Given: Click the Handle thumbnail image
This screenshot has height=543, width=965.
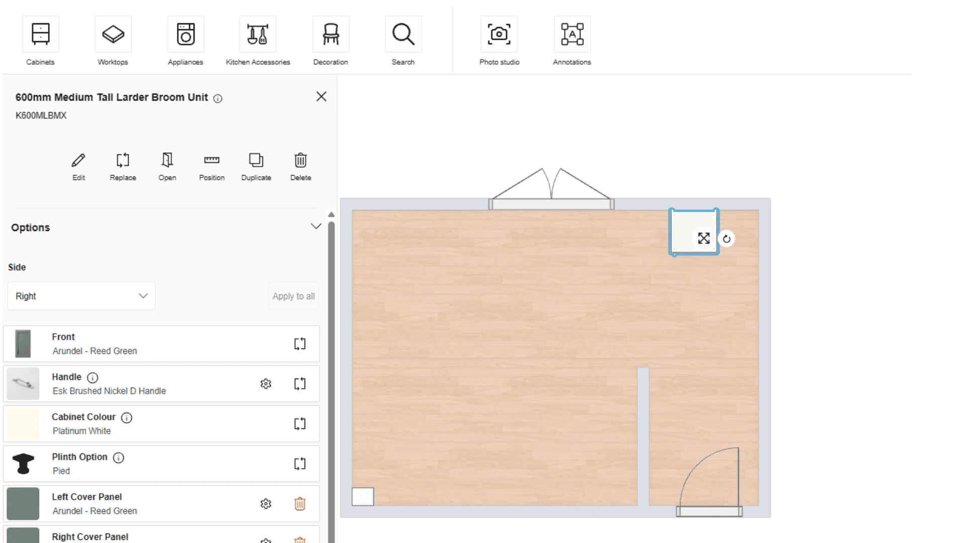Looking at the screenshot, I should pyautogui.click(x=23, y=384).
